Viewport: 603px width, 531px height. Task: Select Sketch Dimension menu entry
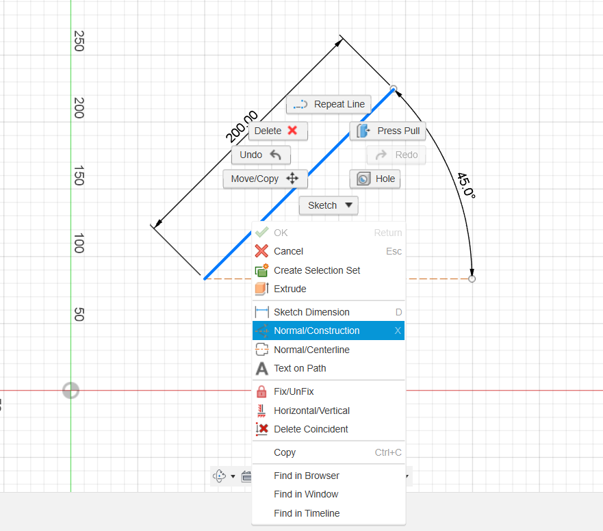coord(329,312)
